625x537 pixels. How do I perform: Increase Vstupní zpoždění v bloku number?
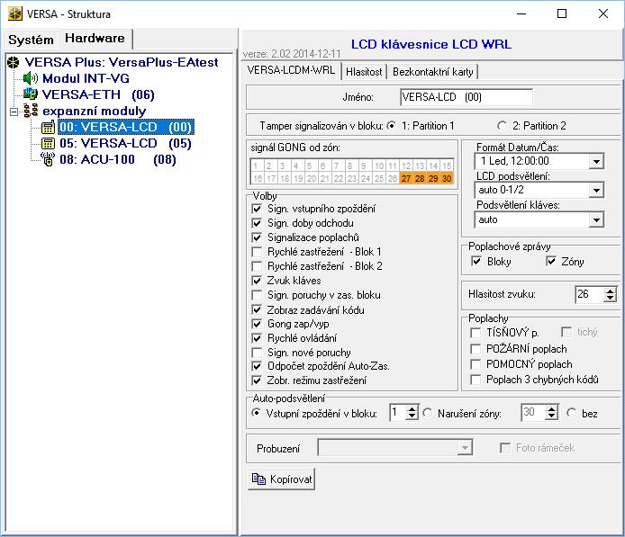pyautogui.click(x=412, y=409)
